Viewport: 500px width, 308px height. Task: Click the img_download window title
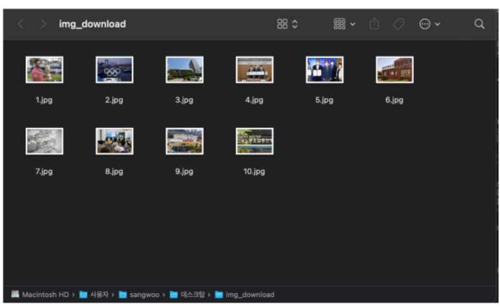(x=92, y=24)
